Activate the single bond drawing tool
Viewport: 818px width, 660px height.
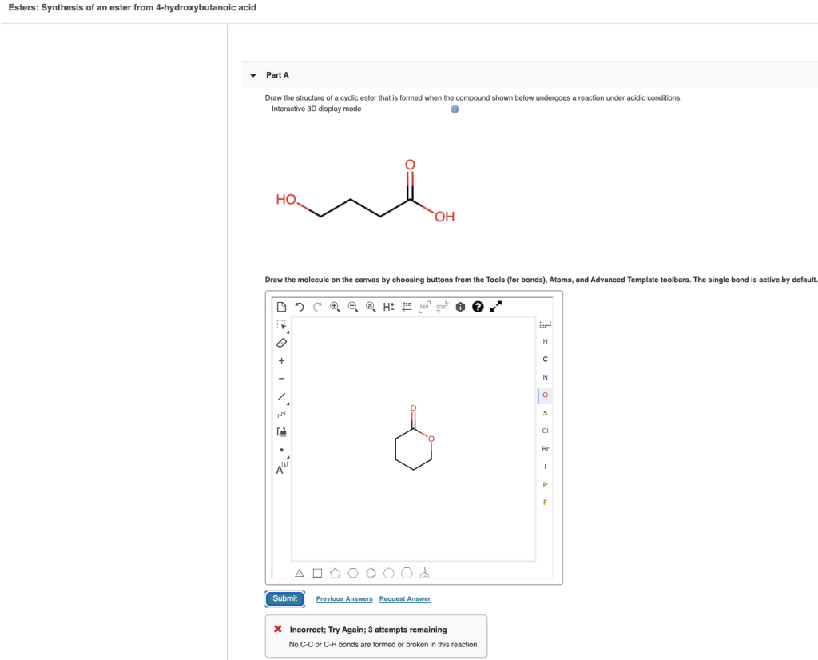[280, 395]
